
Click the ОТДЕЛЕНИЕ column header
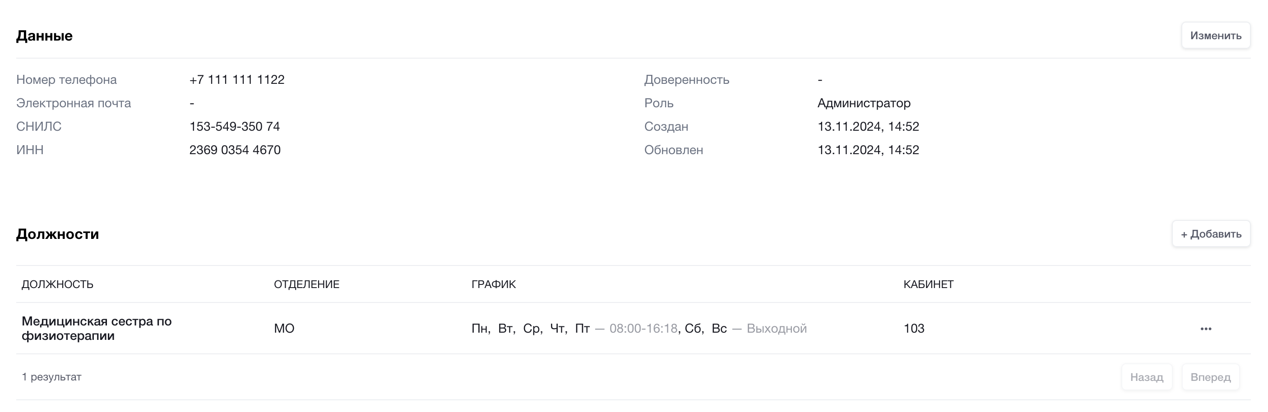click(306, 284)
